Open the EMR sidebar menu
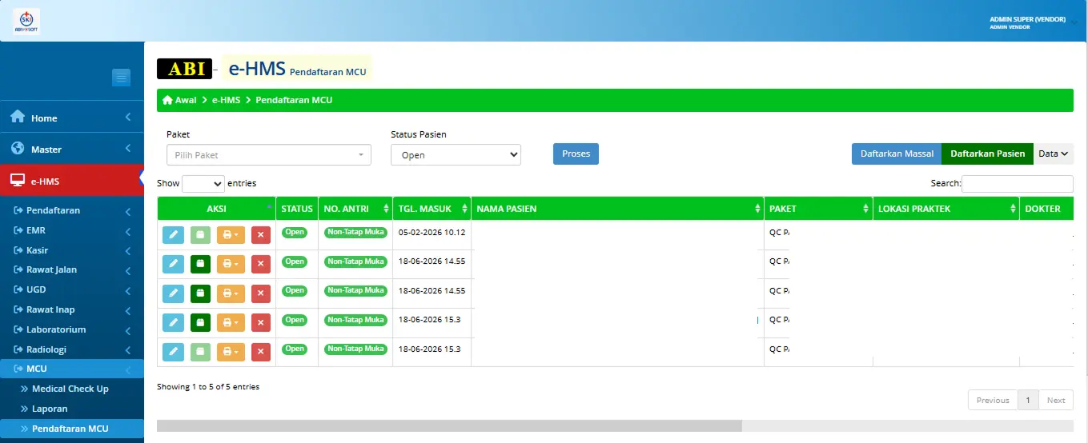Screen dimensions: 1088x443 pyautogui.click(x=72, y=230)
